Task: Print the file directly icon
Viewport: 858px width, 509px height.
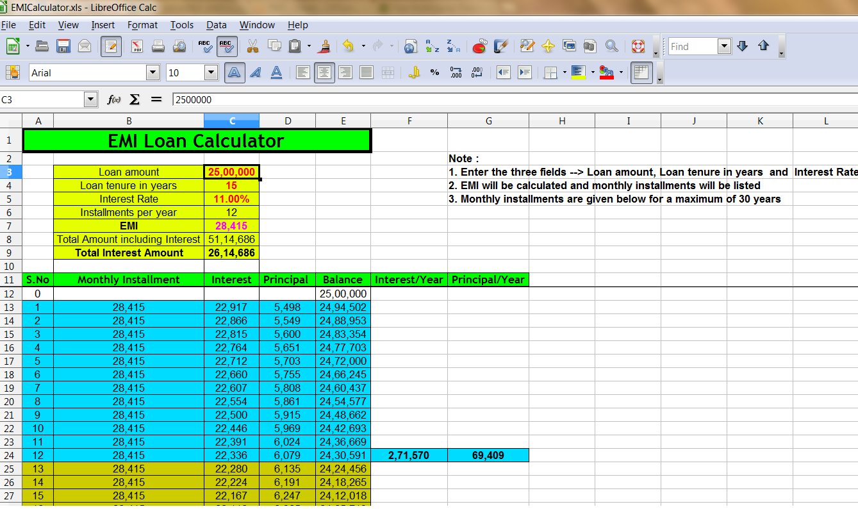Action: tap(158, 46)
